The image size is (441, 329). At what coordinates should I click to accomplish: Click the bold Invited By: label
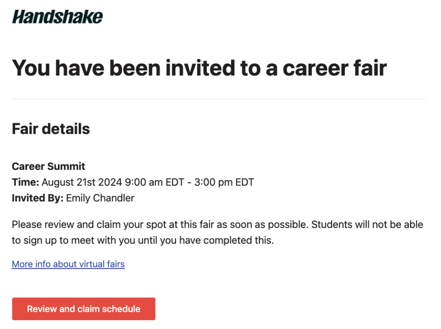[x=38, y=198]
